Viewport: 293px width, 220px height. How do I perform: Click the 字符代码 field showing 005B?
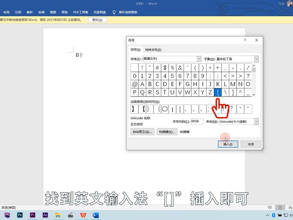point(197,121)
